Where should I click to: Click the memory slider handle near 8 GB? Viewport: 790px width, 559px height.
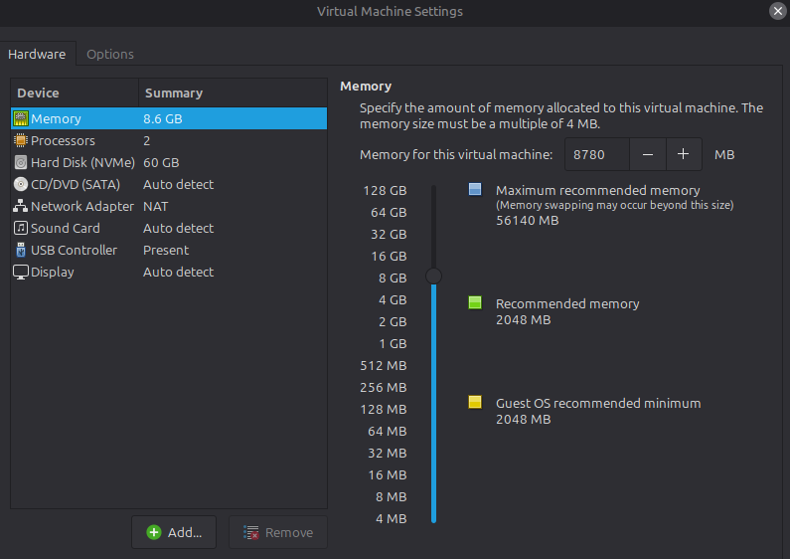[x=434, y=276]
